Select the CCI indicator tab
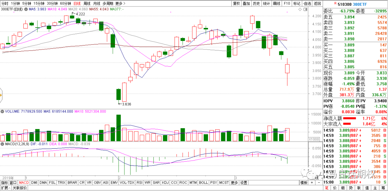Image resolution: width=388 pixels, height=191 pixels. (x=174, y=183)
